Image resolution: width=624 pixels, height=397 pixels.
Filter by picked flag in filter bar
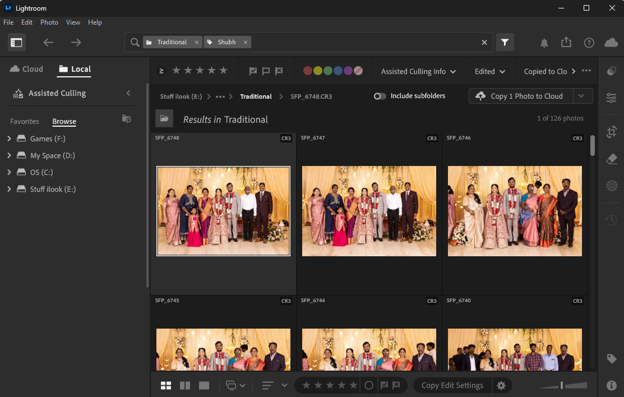pos(253,71)
